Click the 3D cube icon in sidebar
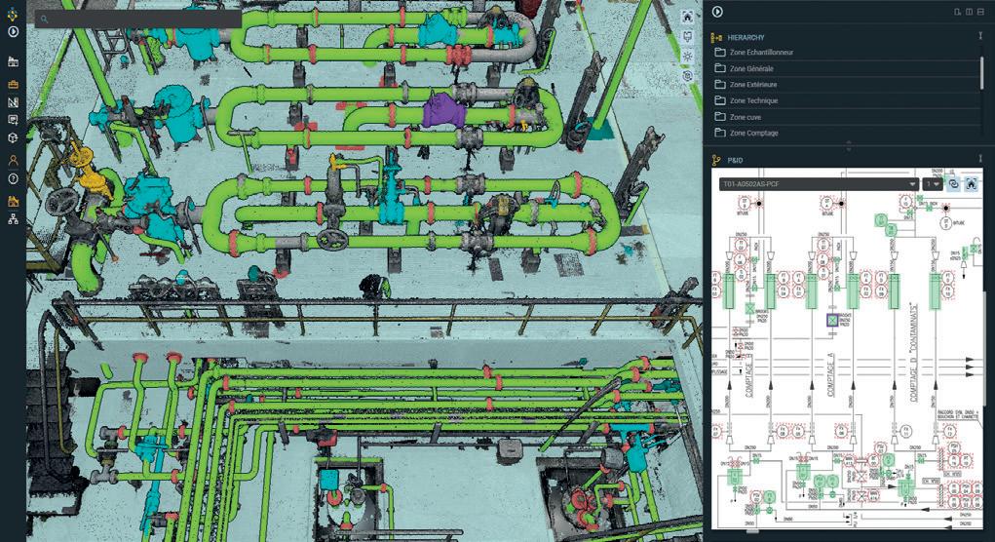Image resolution: width=995 pixels, height=542 pixels. tap(13, 137)
